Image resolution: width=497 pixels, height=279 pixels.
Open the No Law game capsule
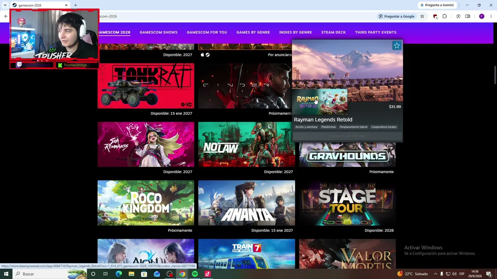(x=247, y=145)
